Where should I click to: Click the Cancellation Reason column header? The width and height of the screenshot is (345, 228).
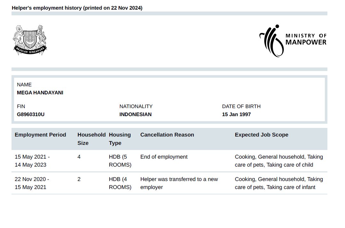167,135
